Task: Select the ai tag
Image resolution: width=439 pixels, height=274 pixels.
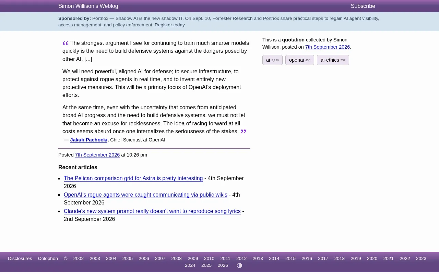Action: (272, 60)
